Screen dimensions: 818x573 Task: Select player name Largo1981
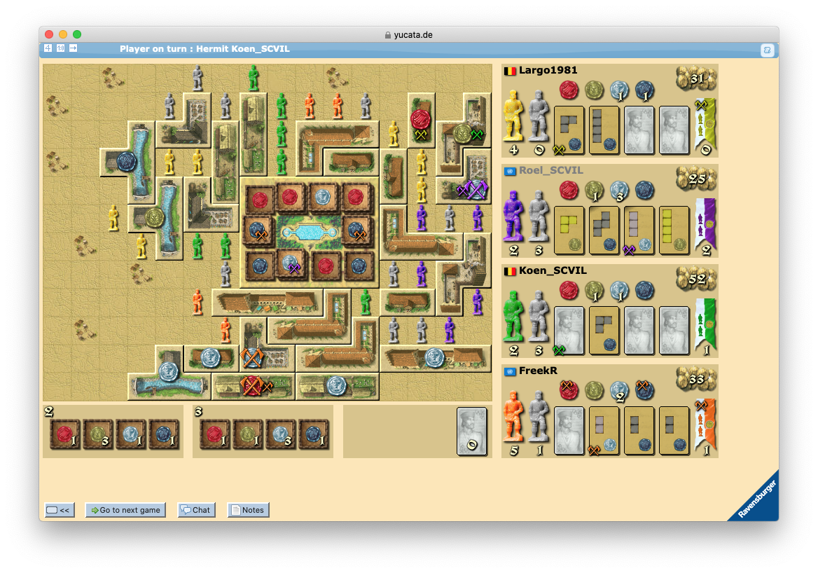548,71
